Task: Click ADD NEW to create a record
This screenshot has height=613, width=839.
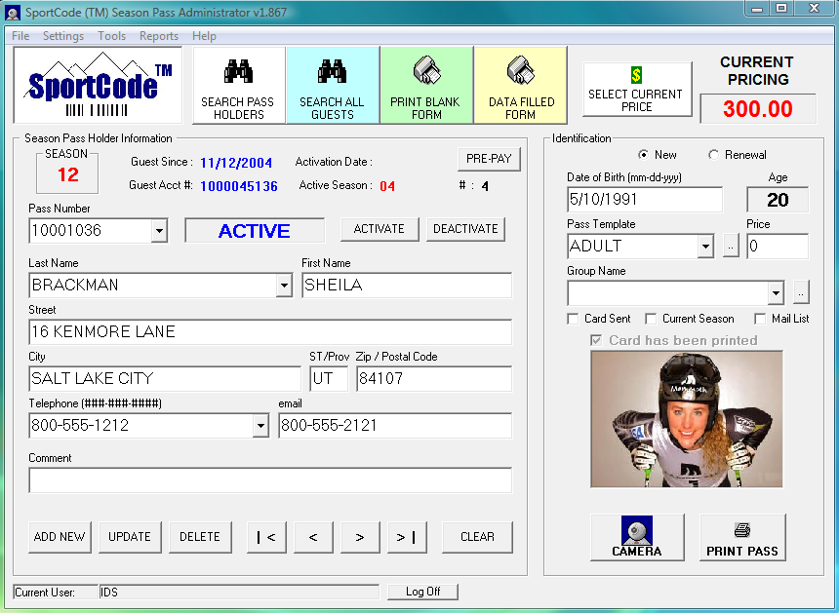Action: coord(60,537)
